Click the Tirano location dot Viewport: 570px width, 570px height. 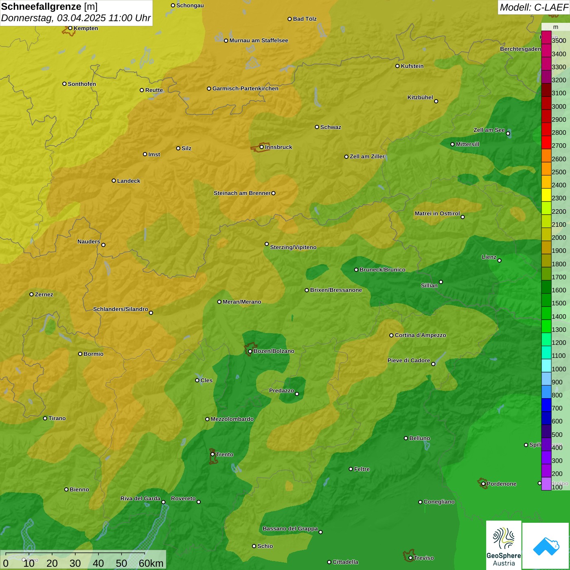pos(45,418)
